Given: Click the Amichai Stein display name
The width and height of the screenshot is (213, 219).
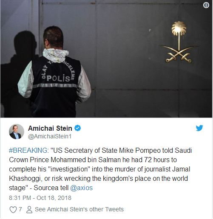Looking at the screenshot, I should tap(50, 128).
